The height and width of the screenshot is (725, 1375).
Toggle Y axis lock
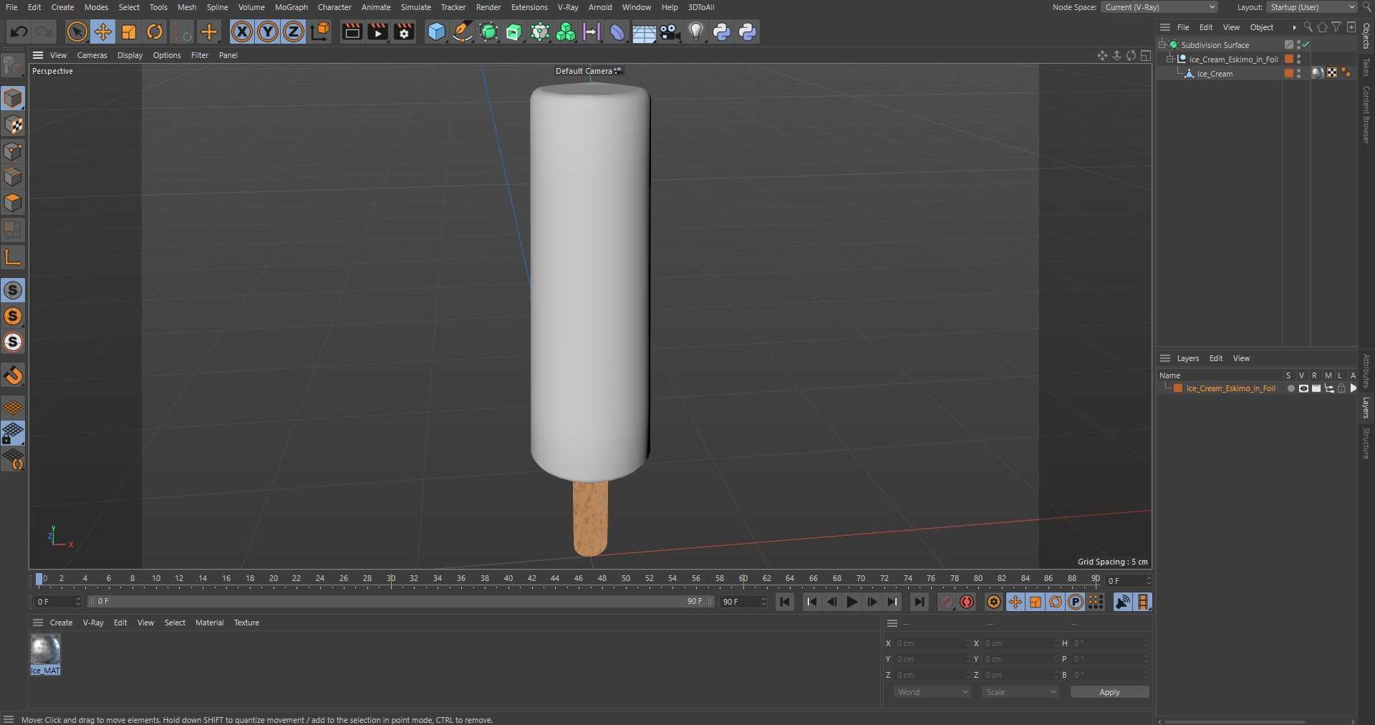[268, 32]
